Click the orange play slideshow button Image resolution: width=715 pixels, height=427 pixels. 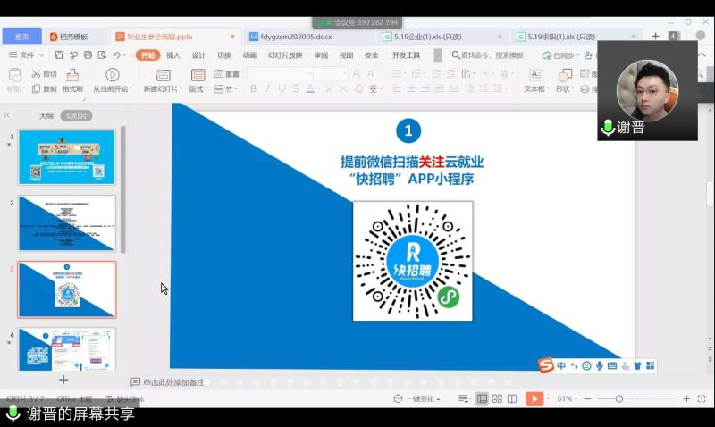(x=534, y=398)
